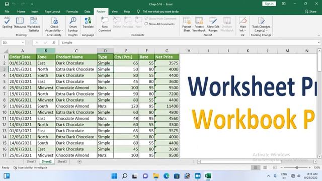This screenshot has width=322, height=181.
Task: Expand the formula bar
Action: click(318, 42)
